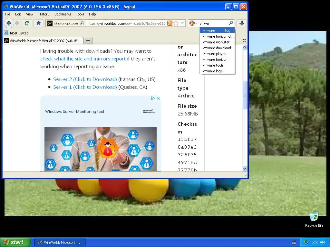330x247 pixels.
Task: Reload the current page
Action: (27, 23)
